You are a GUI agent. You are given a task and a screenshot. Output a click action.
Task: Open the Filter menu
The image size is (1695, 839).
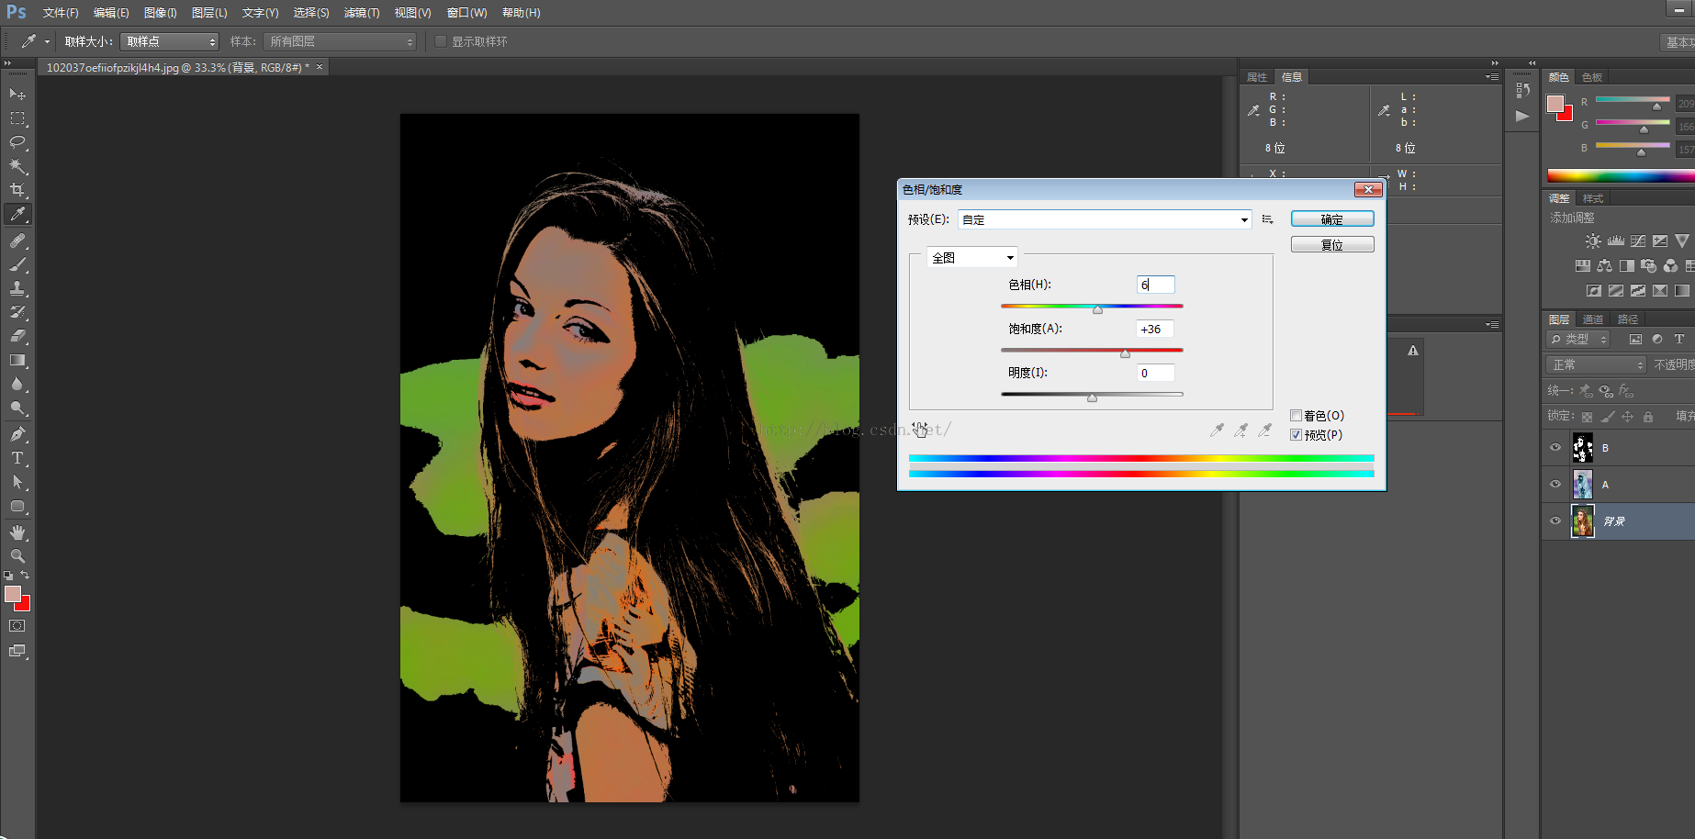pos(361,13)
